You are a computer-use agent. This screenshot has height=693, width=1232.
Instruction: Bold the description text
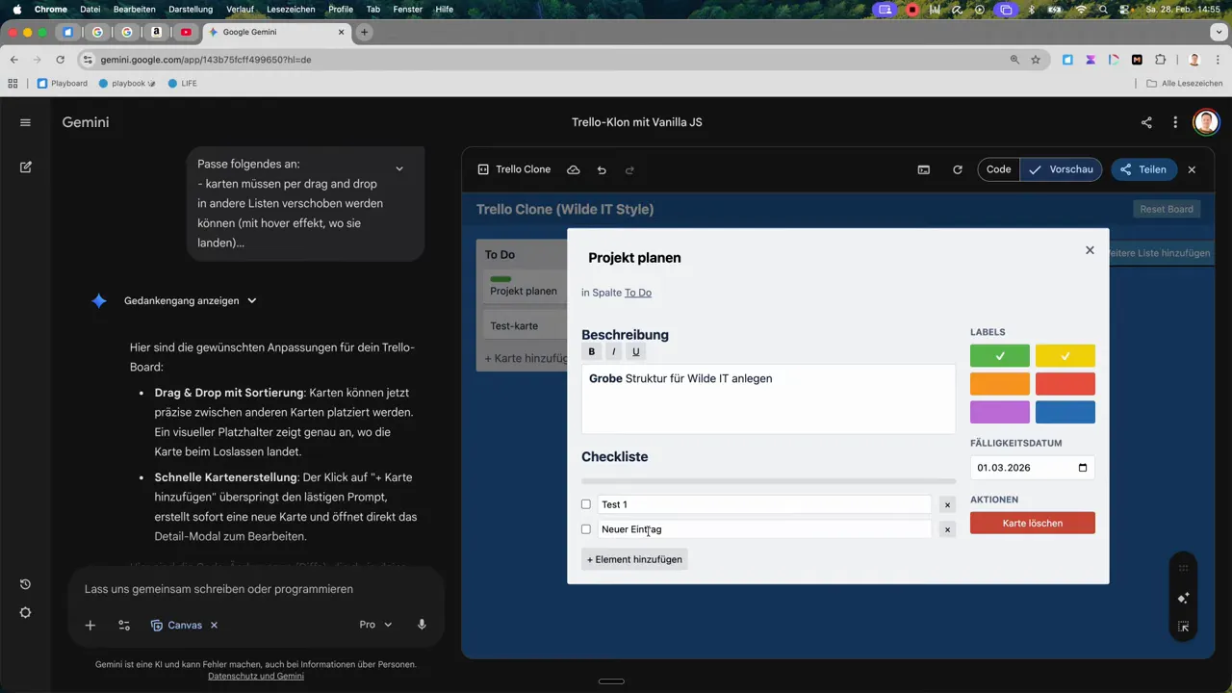pos(591,351)
